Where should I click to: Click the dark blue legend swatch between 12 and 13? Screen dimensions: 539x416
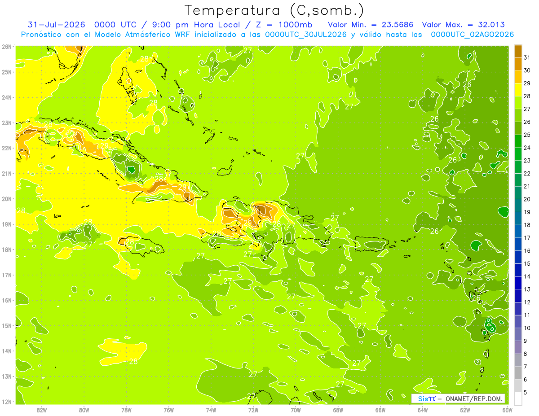tap(518, 296)
